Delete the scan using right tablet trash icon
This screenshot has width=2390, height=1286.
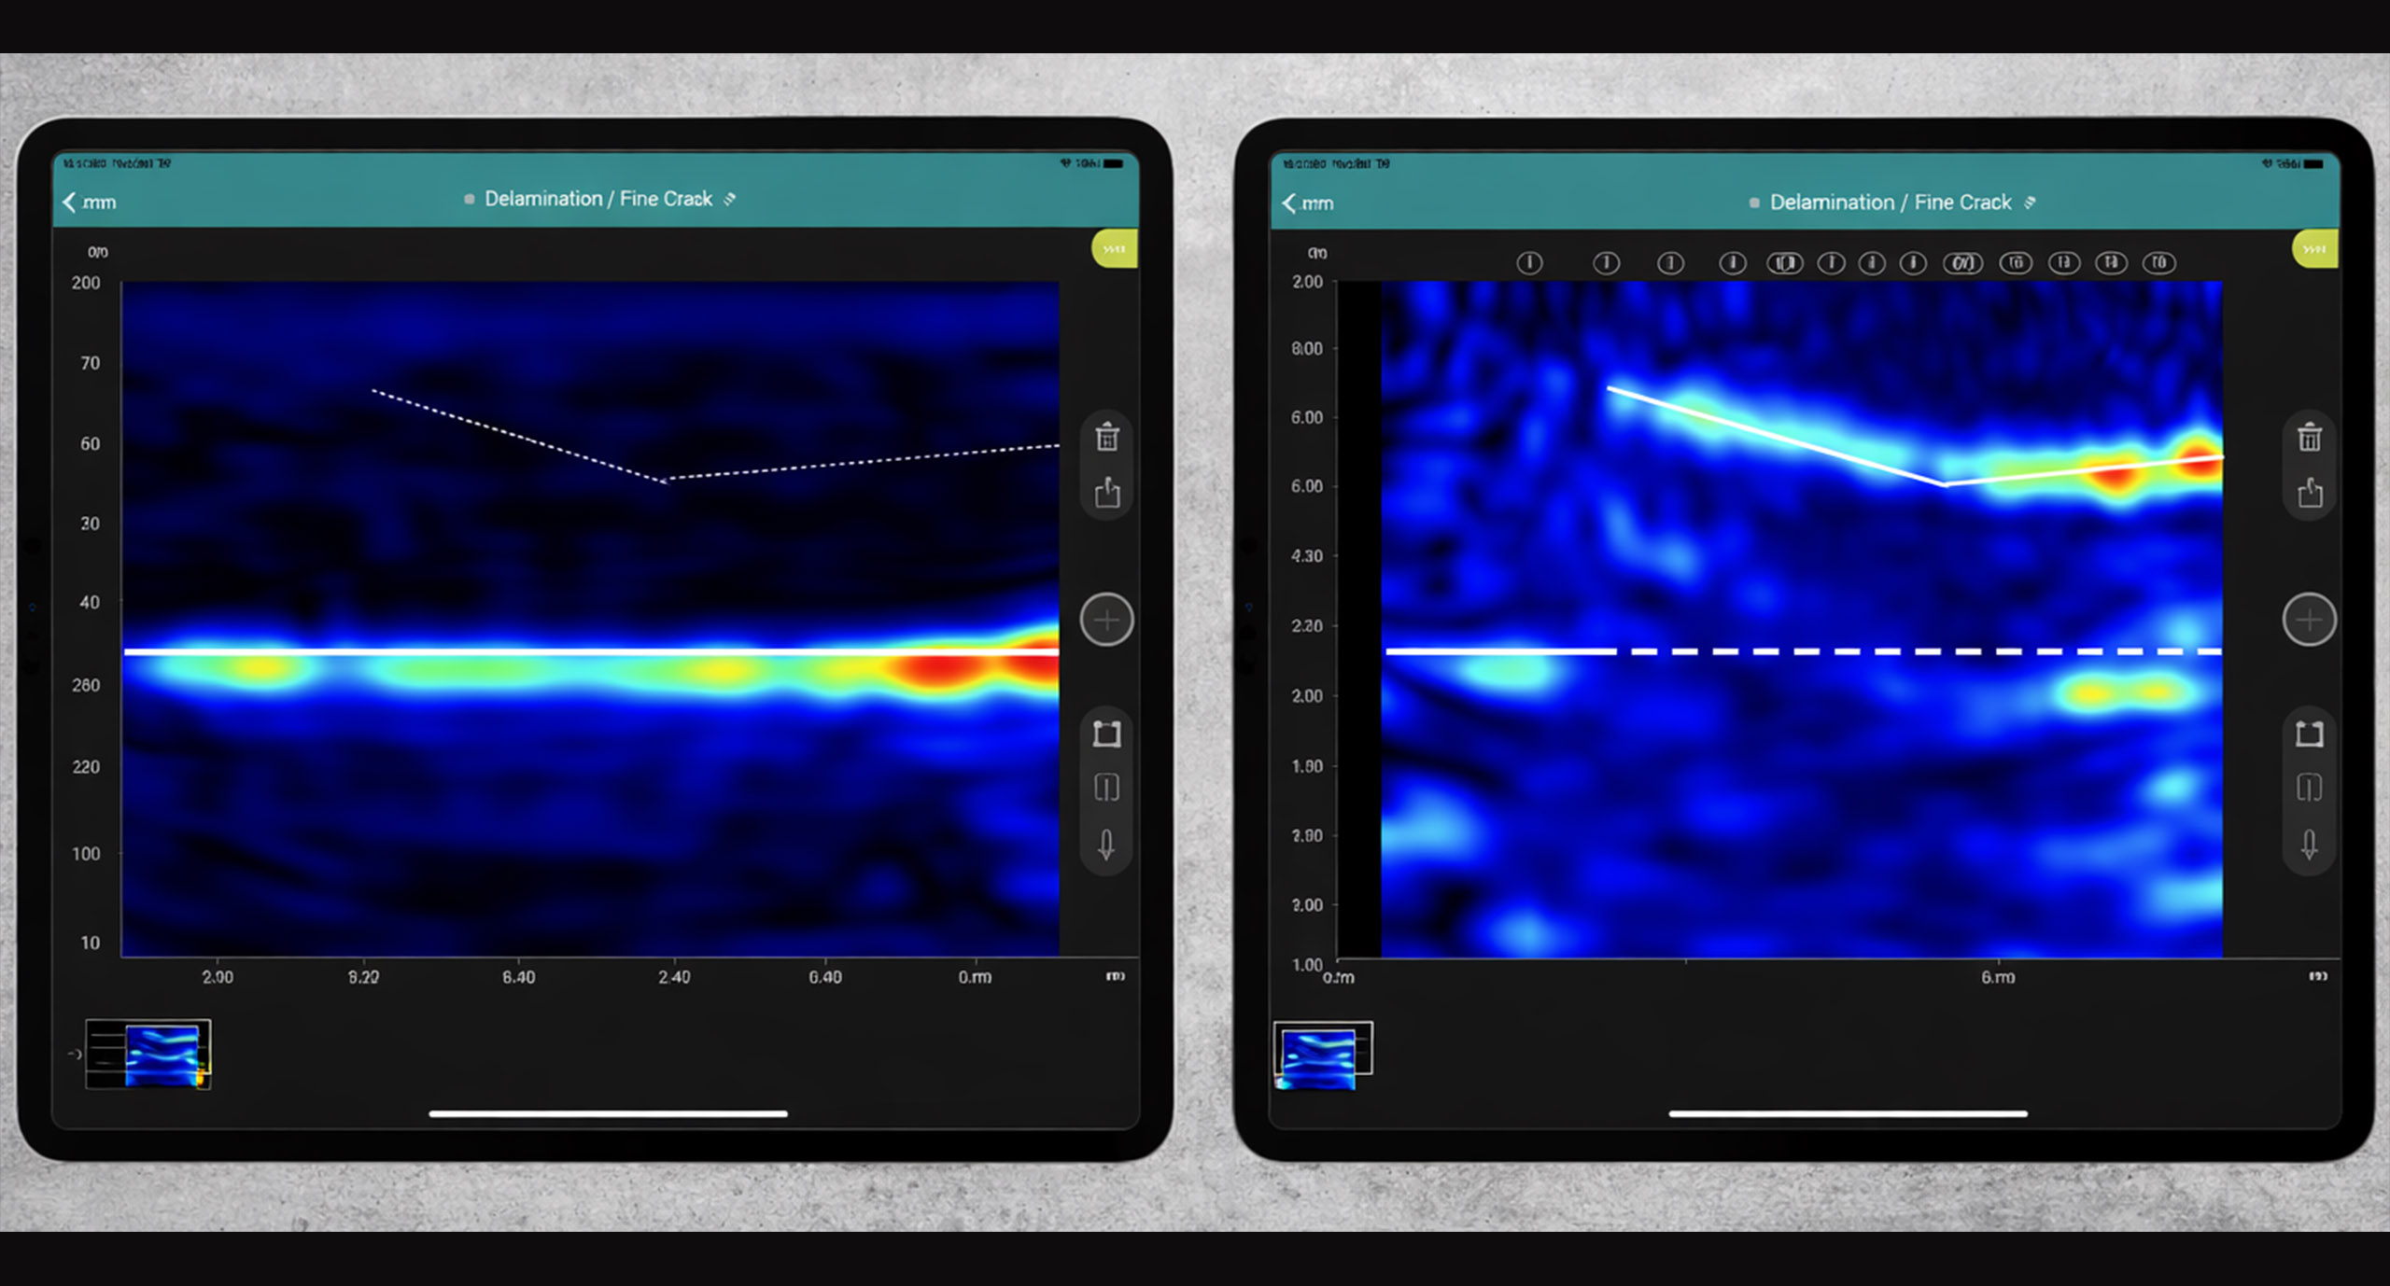click(2309, 437)
